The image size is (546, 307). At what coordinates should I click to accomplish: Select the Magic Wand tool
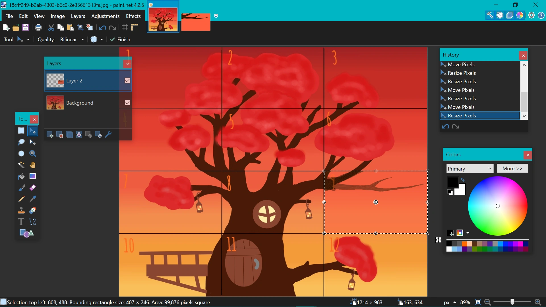21,165
